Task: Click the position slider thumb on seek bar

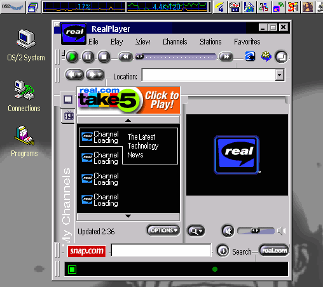Action: point(140,57)
